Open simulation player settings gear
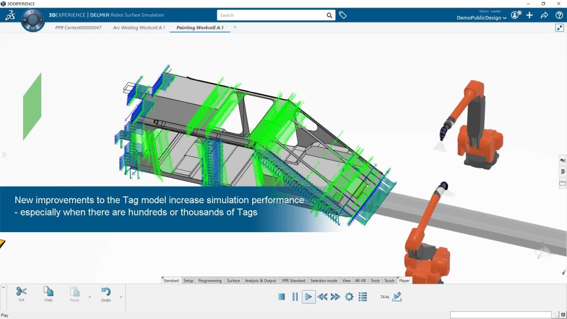 coord(349,297)
